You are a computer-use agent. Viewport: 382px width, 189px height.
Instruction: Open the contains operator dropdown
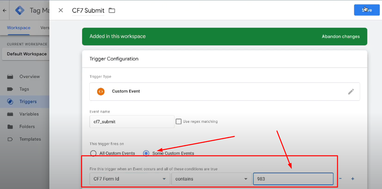(211, 179)
